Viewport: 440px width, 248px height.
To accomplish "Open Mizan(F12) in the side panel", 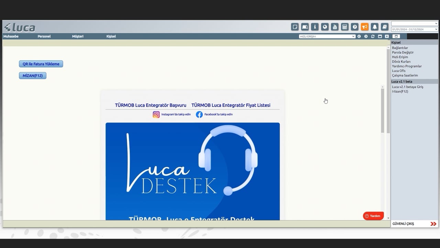I will point(400,91).
